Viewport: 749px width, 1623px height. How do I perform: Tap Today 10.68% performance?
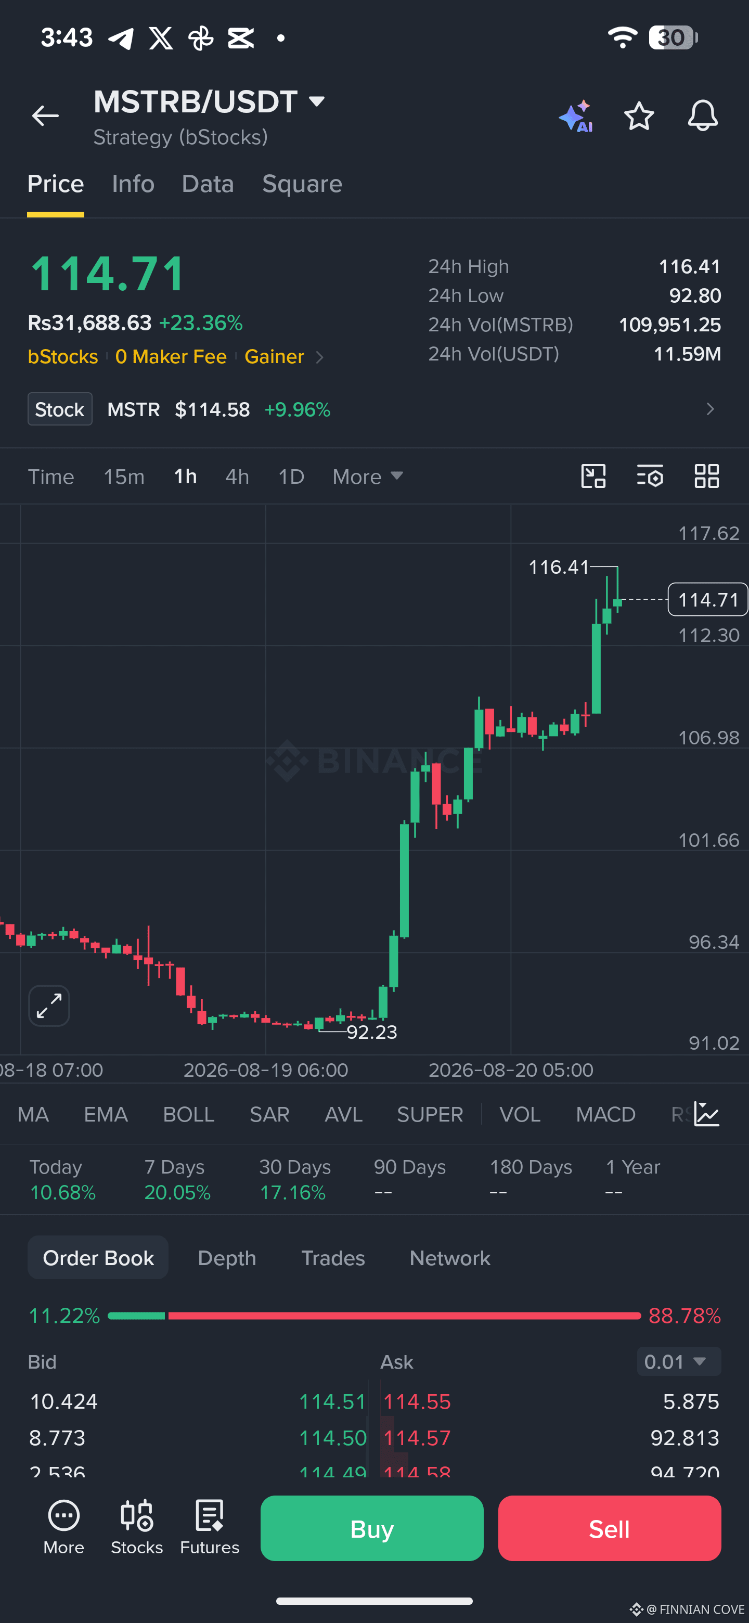[62, 1179]
